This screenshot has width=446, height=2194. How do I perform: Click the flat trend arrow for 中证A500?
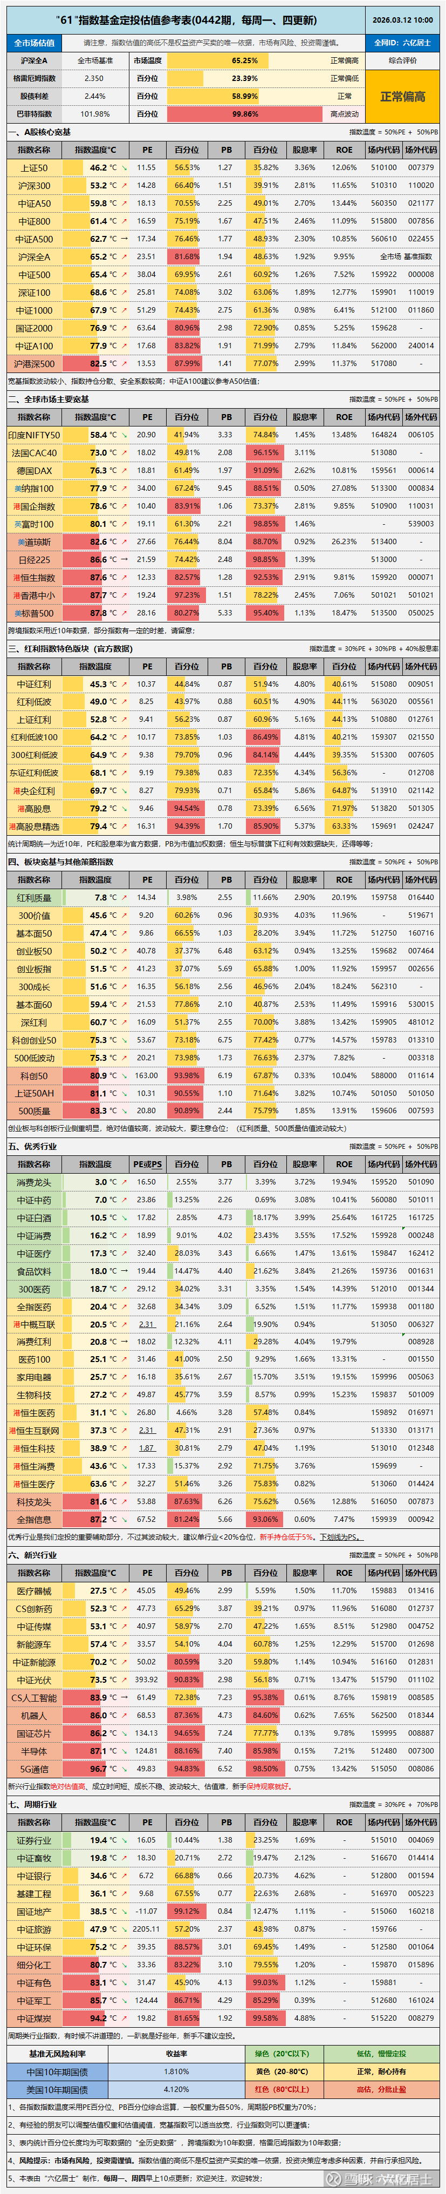[x=124, y=239]
